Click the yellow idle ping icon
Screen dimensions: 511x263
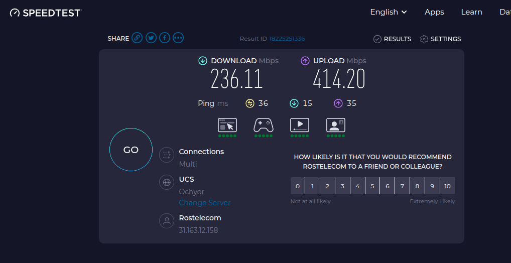click(249, 103)
